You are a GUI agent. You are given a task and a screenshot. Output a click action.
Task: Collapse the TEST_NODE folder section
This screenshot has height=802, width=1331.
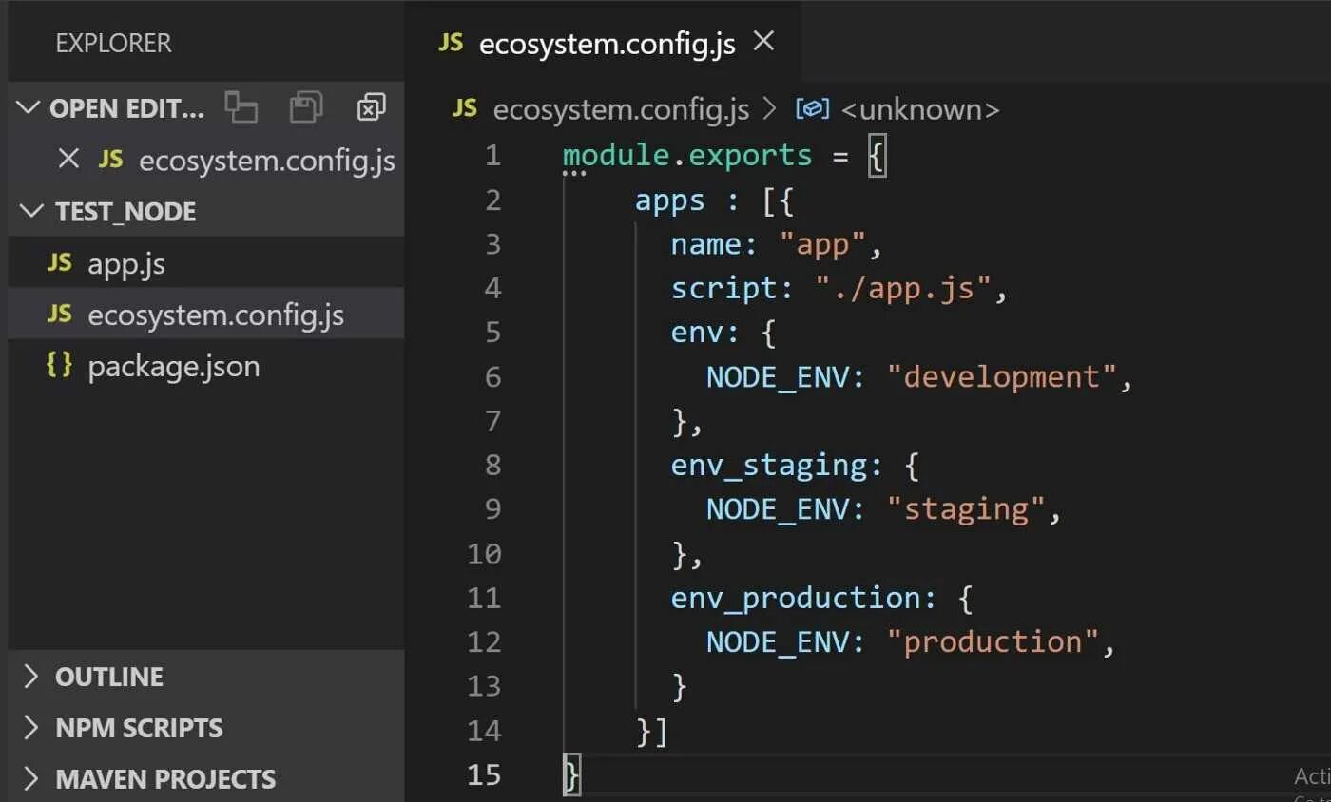pyautogui.click(x=30, y=210)
